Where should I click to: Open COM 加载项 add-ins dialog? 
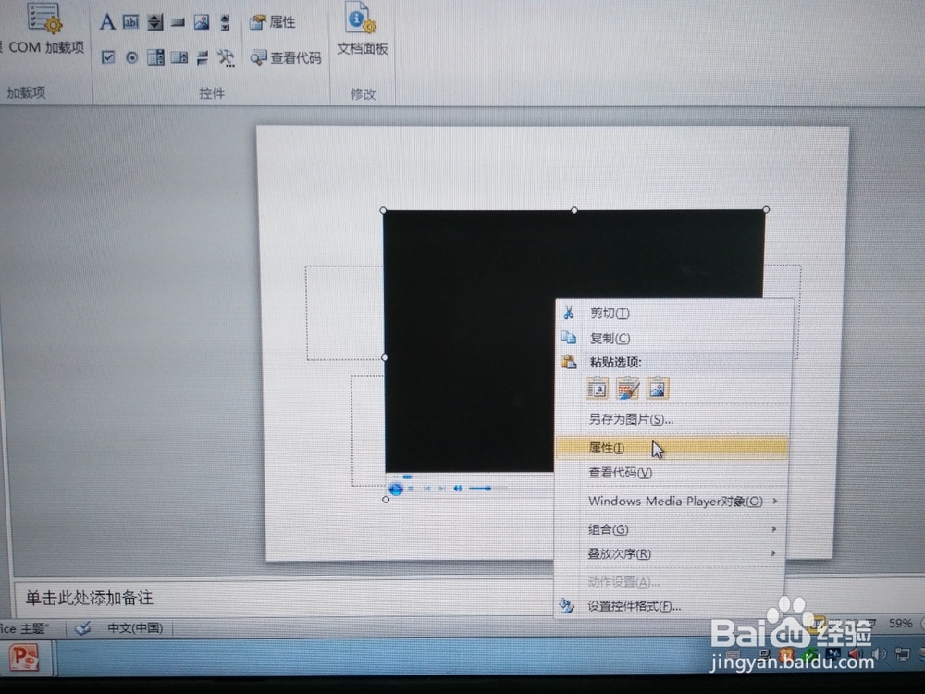coord(44,30)
